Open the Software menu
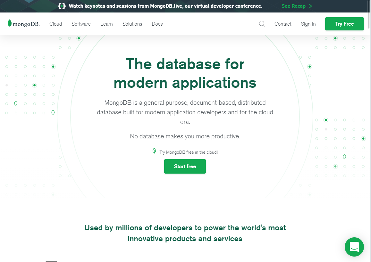Screen dimensions: 371x262 pyautogui.click(x=81, y=24)
